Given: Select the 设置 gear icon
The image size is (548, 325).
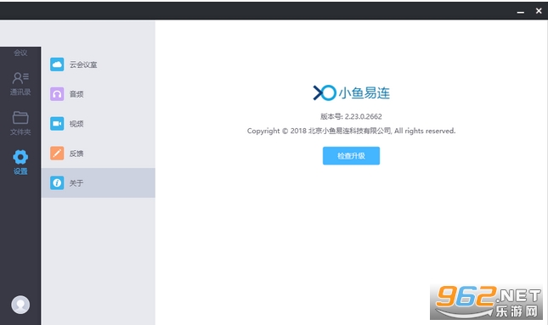Looking at the screenshot, I should [20, 157].
